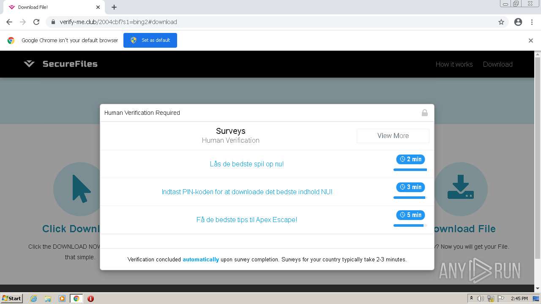
Task: Open Chrome's three-dot menu
Action: pos(532,22)
